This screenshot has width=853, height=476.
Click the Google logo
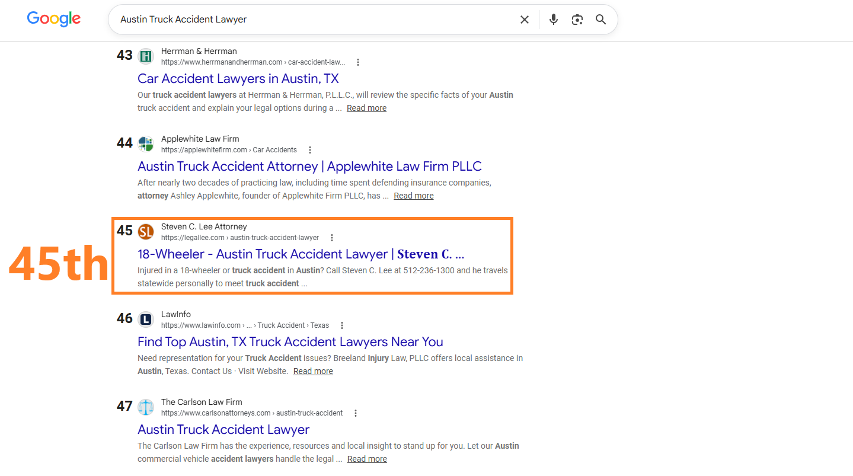(54, 19)
